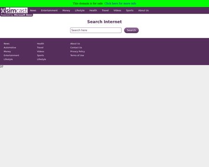Open Lifestyle in the top navigation bar
The height and width of the screenshot is (167, 209).
coord(80,11)
